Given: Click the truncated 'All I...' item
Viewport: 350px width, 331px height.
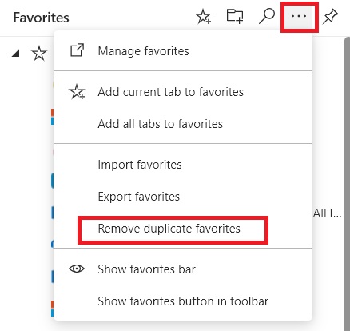Looking at the screenshot, I should click(x=327, y=213).
